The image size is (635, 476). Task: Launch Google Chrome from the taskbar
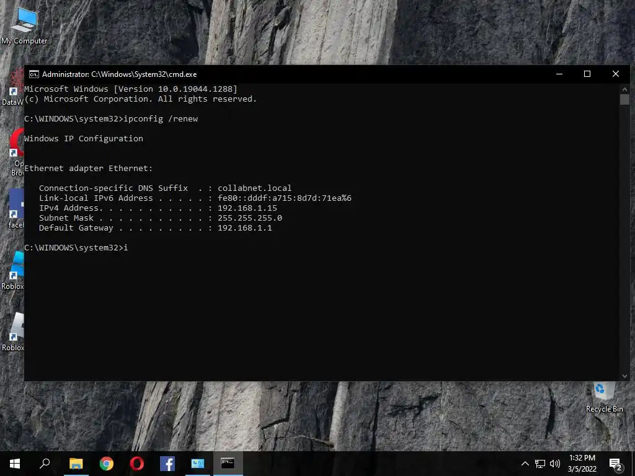click(x=107, y=464)
